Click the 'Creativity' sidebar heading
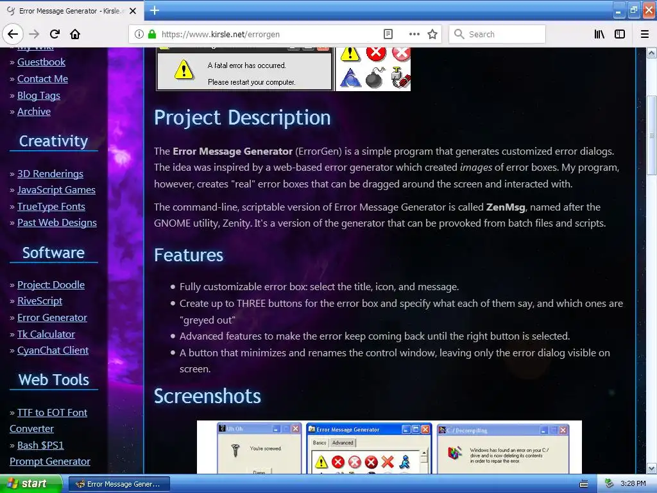The width and height of the screenshot is (657, 493). coord(54,141)
